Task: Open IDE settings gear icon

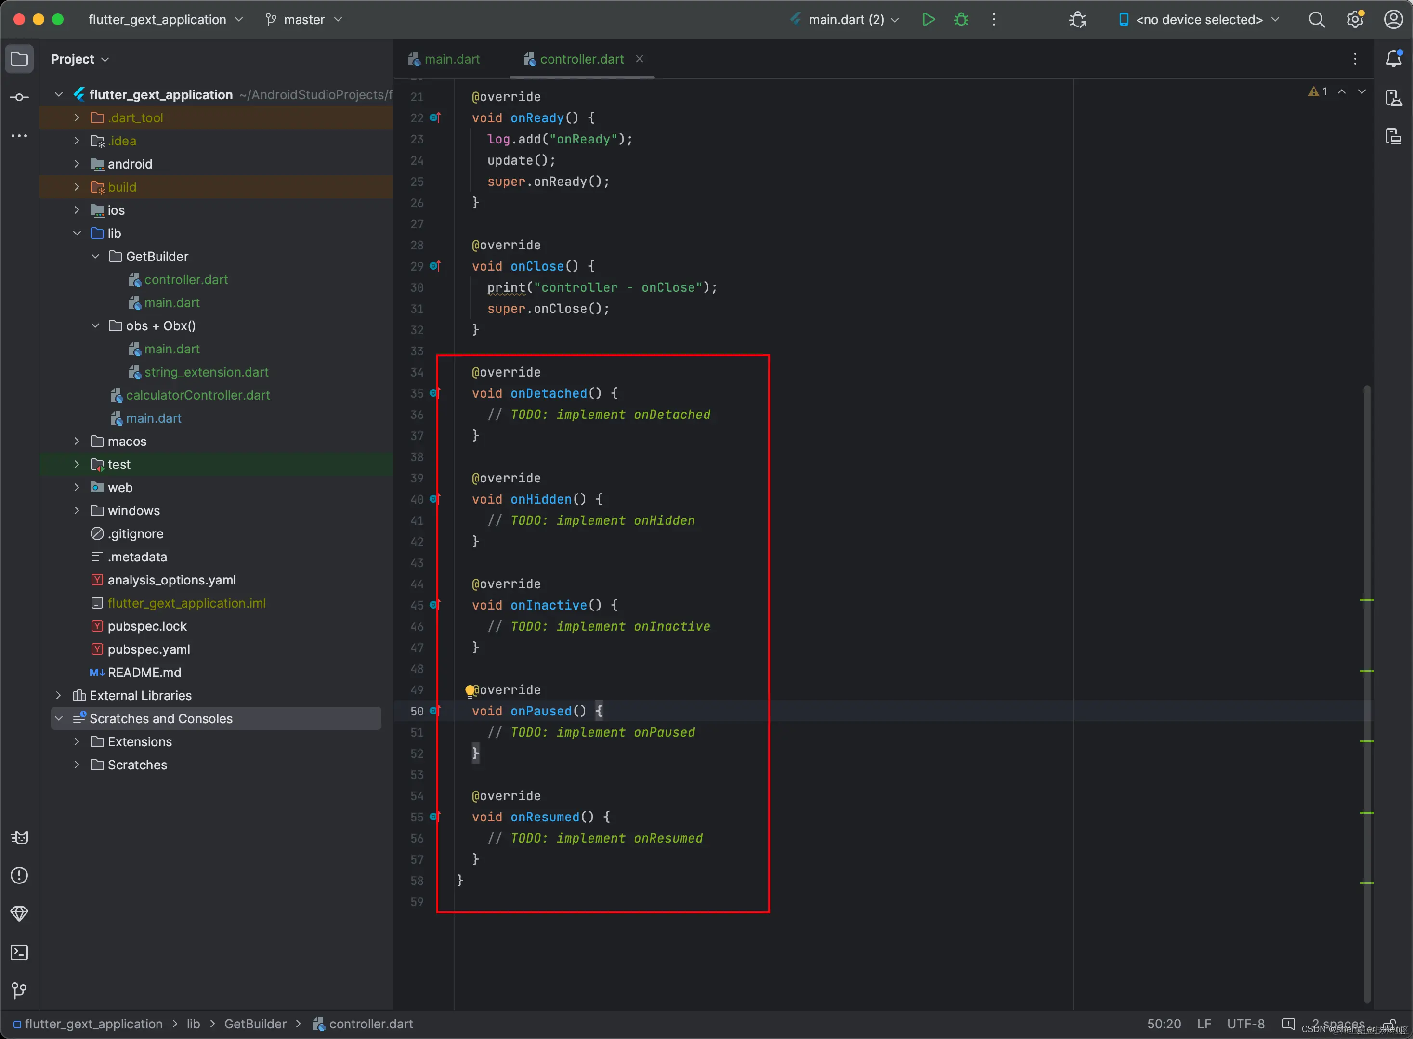Action: [x=1355, y=19]
